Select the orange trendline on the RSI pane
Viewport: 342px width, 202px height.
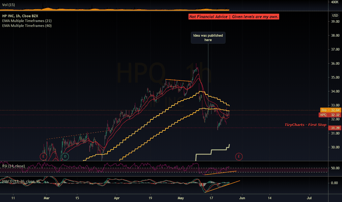coord(220,173)
